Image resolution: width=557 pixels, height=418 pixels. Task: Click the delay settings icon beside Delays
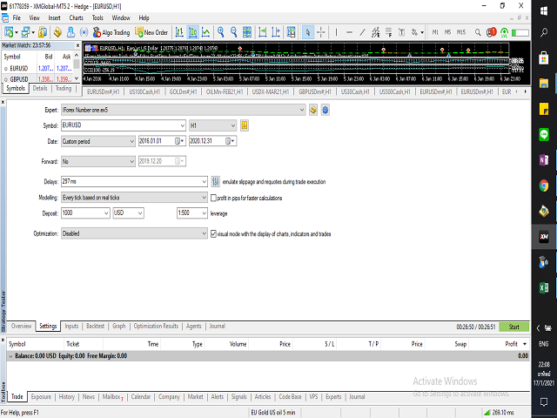pyautogui.click(x=217, y=182)
